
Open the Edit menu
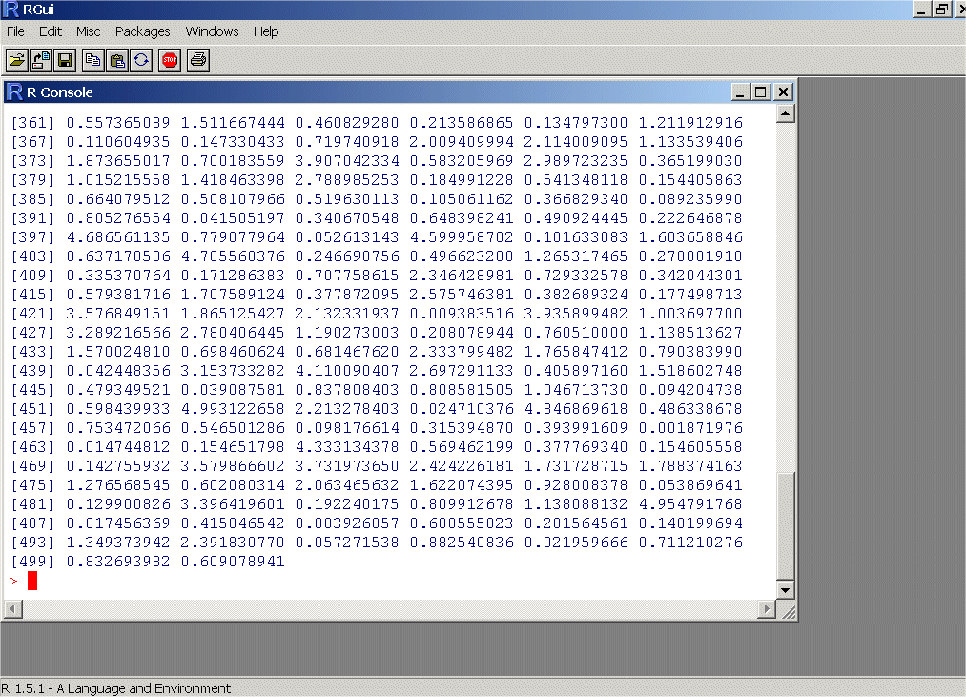click(50, 31)
